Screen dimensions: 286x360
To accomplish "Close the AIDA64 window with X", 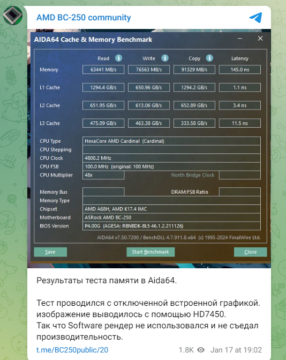I will click(260, 38).
